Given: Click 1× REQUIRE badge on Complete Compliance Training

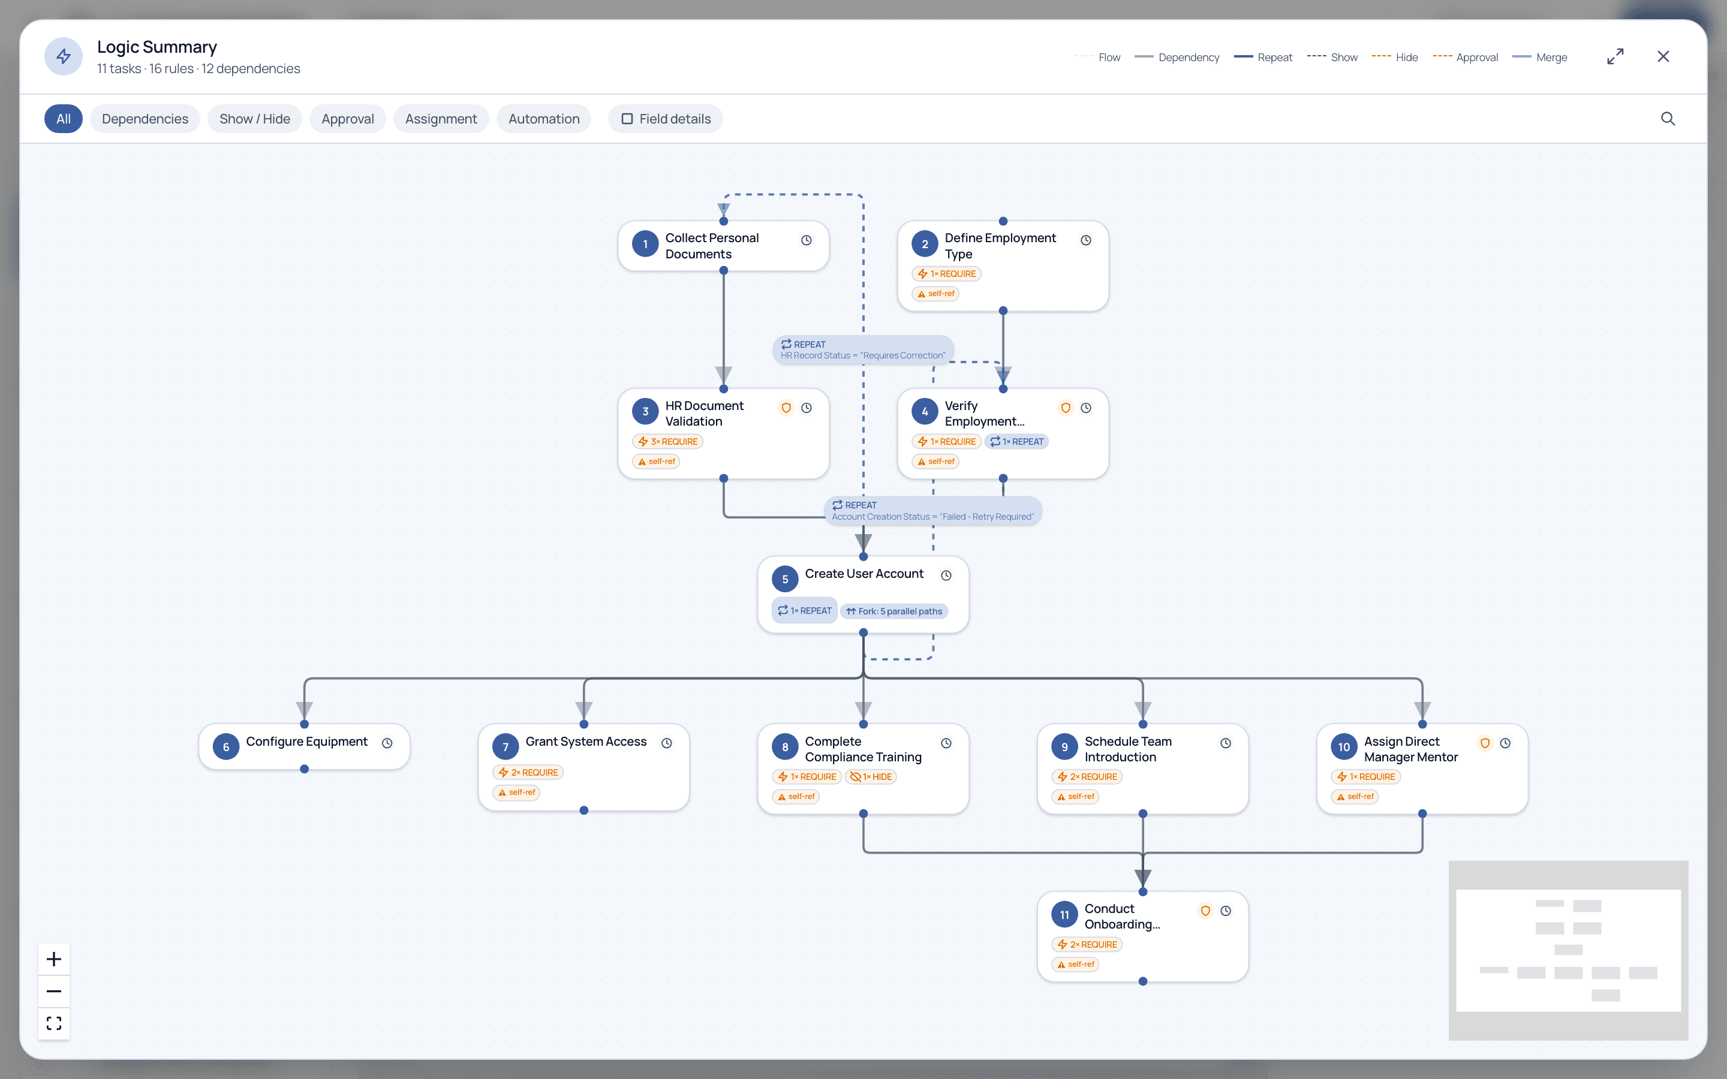Looking at the screenshot, I should point(807,776).
